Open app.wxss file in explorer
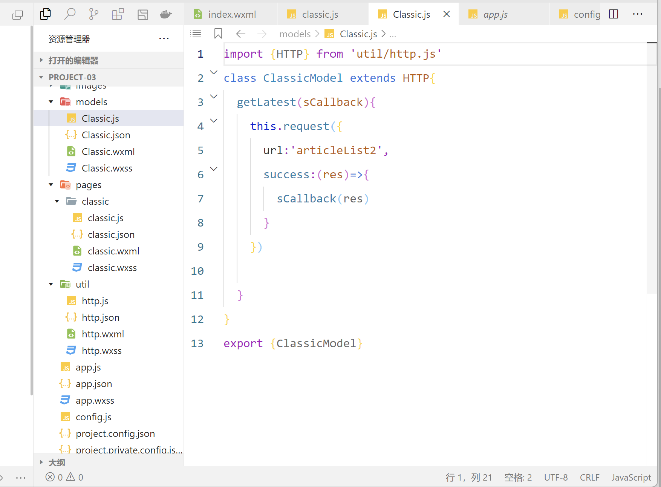This screenshot has width=661, height=487. click(x=109, y=400)
